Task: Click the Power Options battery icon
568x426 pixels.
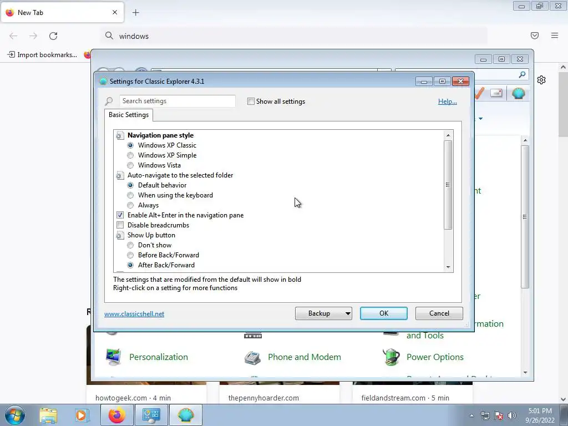Action: point(391,357)
